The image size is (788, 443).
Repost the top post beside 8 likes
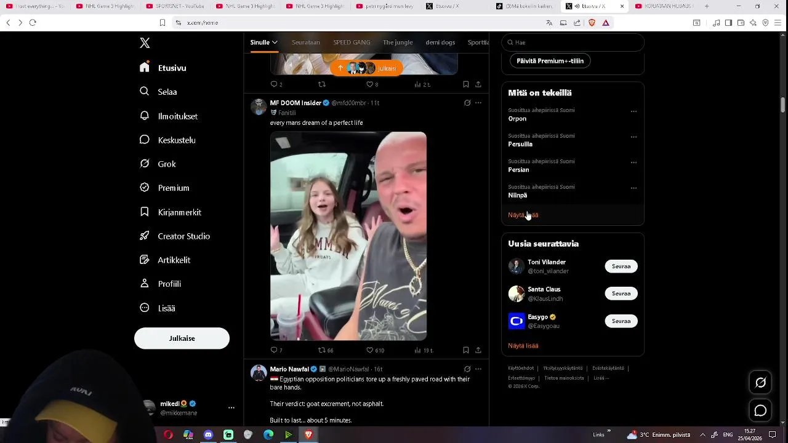click(x=321, y=84)
